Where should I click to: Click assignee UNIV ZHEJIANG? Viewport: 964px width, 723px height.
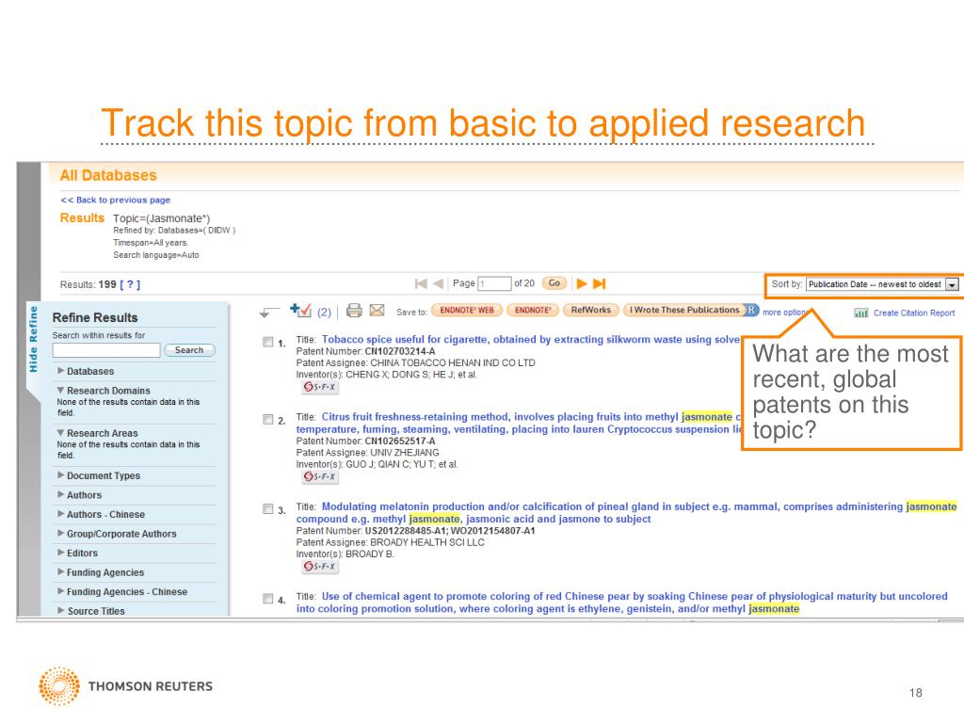[405, 453]
